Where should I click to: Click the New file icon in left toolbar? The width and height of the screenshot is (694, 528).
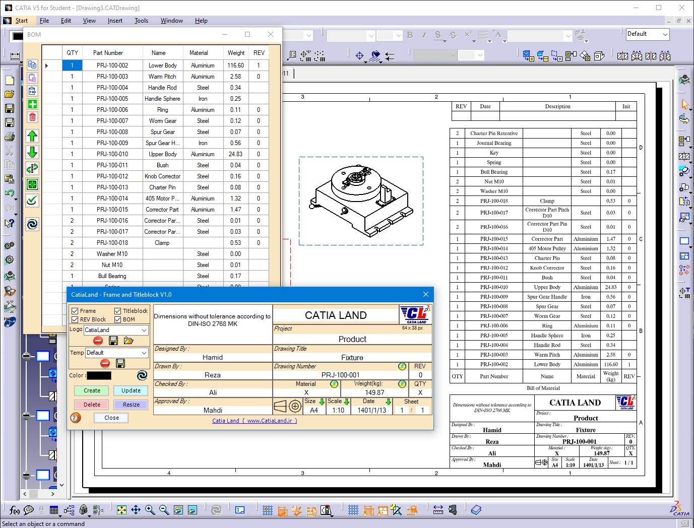(10, 80)
